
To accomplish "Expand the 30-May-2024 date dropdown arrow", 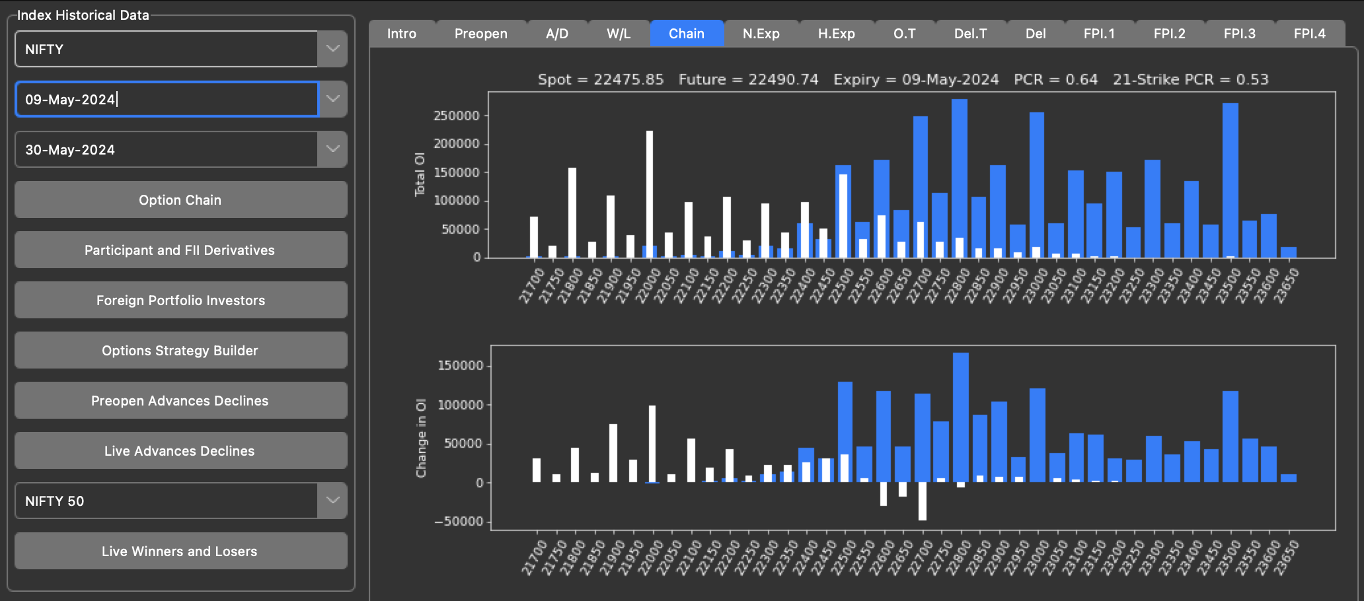I will [332, 149].
